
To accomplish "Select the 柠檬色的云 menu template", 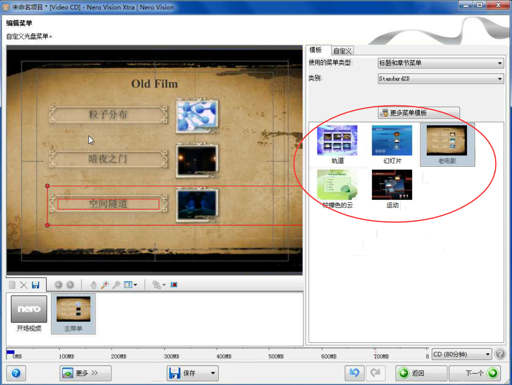I will [337, 189].
